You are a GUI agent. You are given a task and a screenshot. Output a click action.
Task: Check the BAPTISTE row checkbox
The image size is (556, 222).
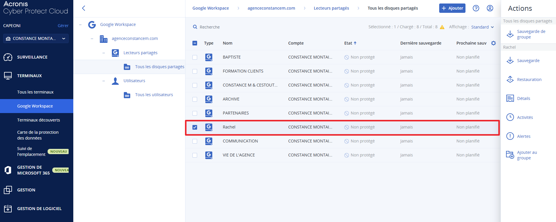click(x=195, y=57)
